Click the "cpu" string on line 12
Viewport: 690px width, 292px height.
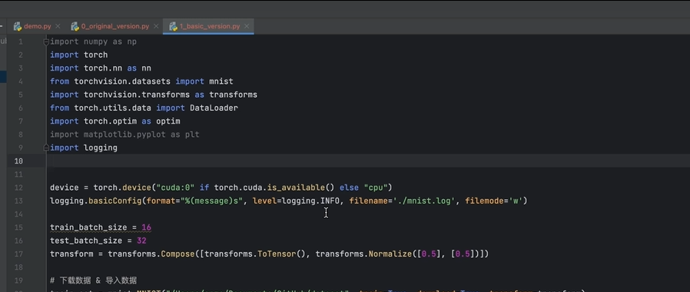[x=376, y=187]
